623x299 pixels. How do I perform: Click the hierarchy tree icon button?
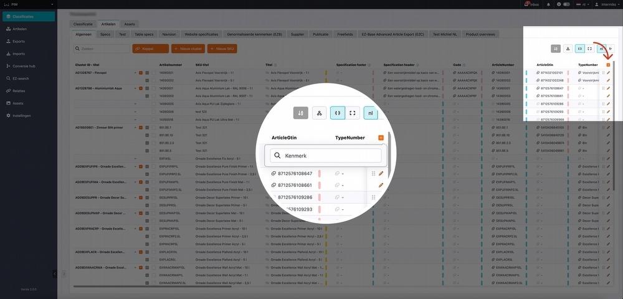[x=319, y=113]
